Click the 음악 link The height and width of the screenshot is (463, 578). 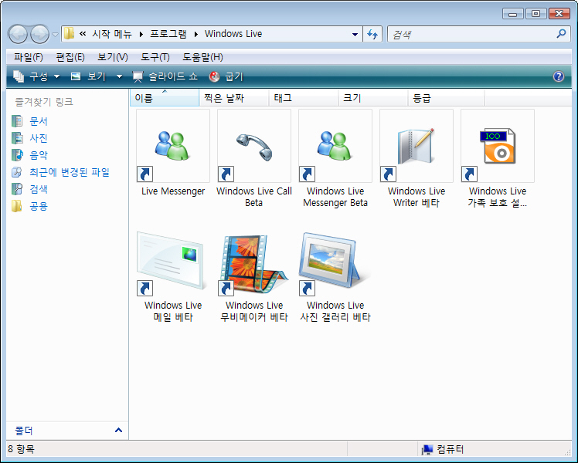pyautogui.click(x=39, y=155)
